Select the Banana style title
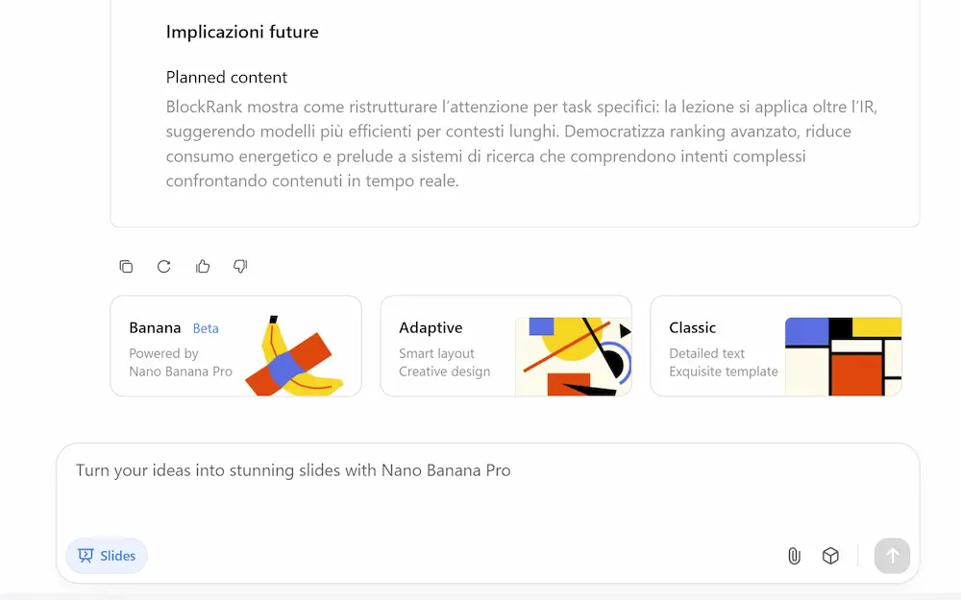Screen dimensions: 961x600 click(155, 327)
